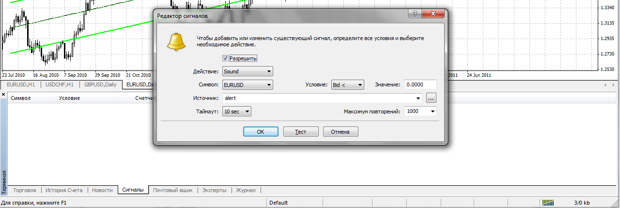Expand the Источник combo box arrow
The width and height of the screenshot is (620, 208).
pos(419,98)
